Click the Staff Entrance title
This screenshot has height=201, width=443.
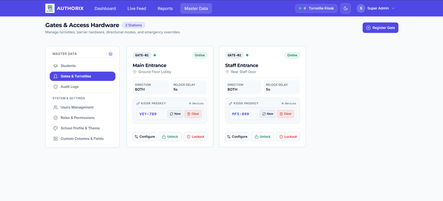[x=242, y=65]
